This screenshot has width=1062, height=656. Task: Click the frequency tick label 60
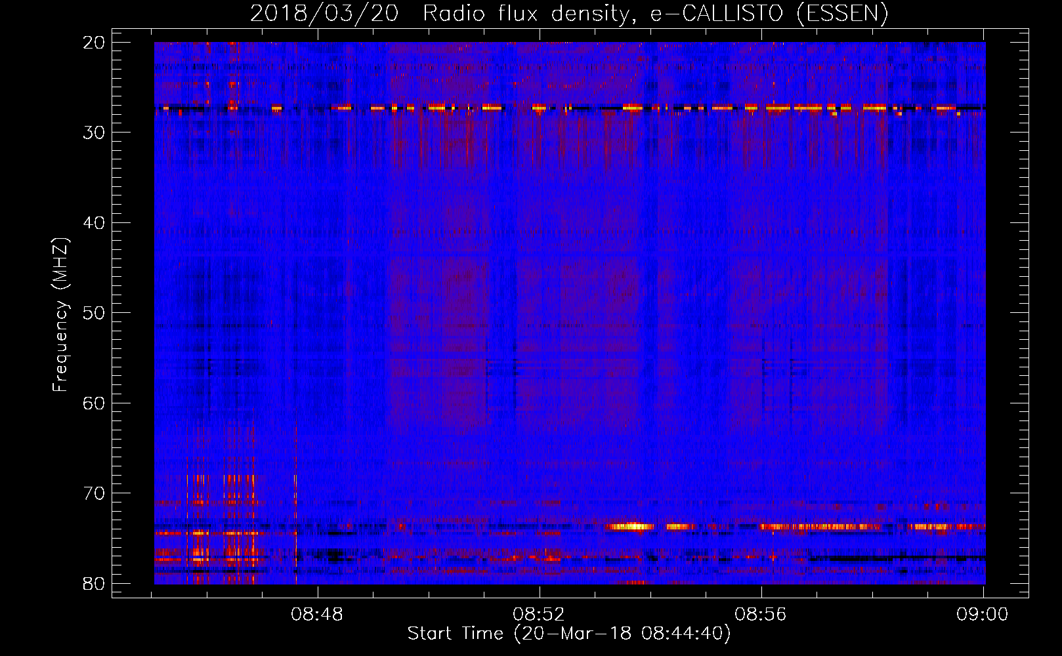click(x=94, y=403)
